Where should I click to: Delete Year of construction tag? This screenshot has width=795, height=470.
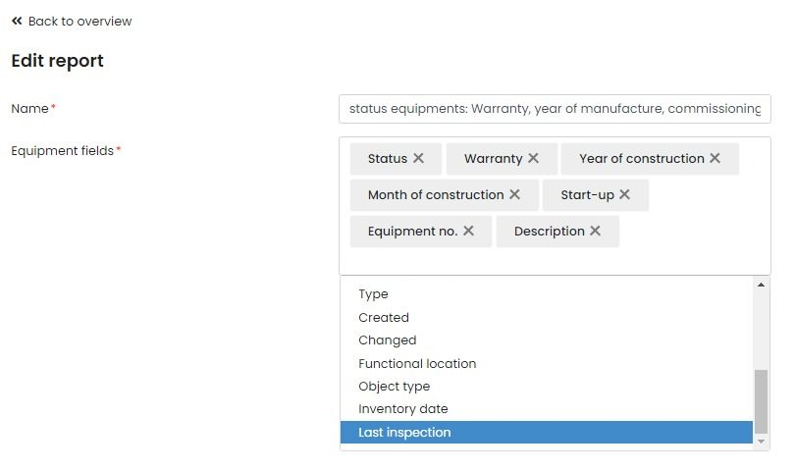[x=715, y=158]
